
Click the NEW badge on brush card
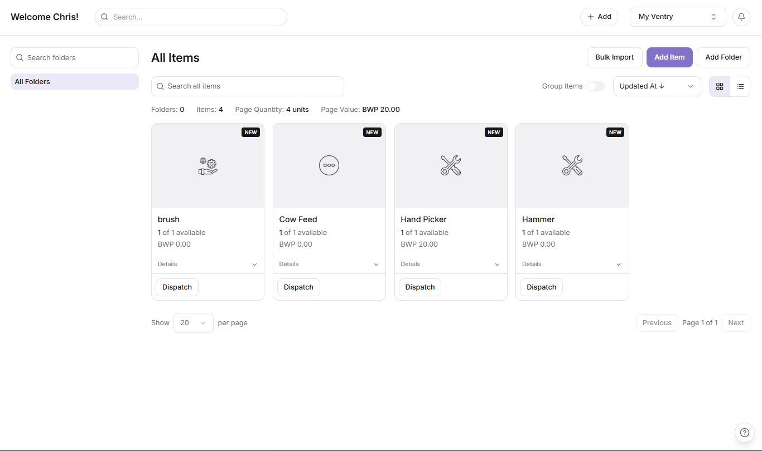[251, 133]
